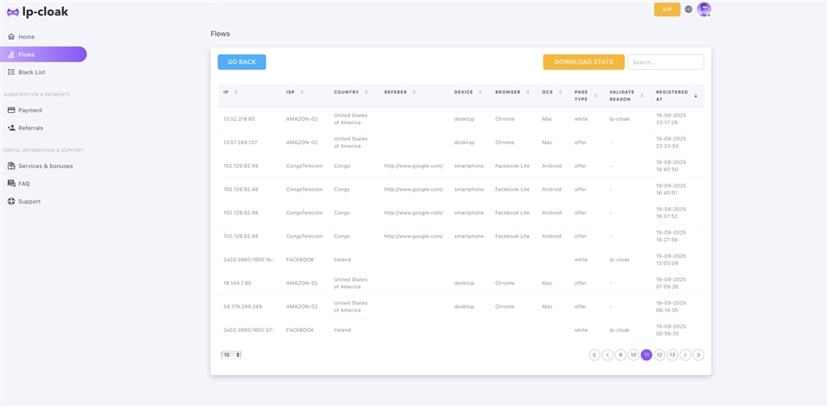Open the Payment section
The width and height of the screenshot is (828, 407).
[x=30, y=110]
